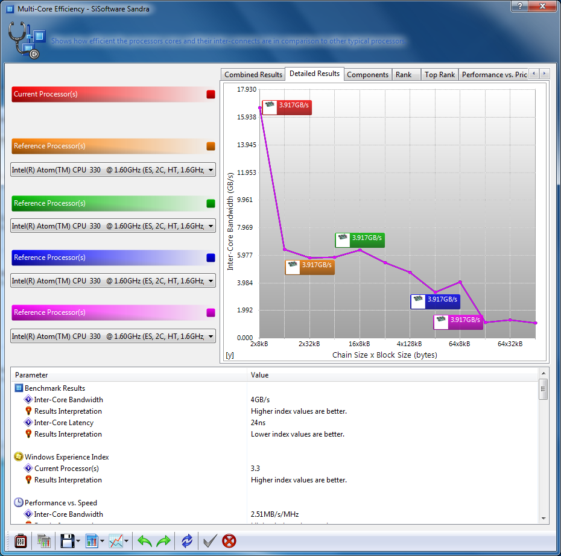561x556 pixels.
Task: Click the [y] axis marker below chart
Action: point(230,355)
